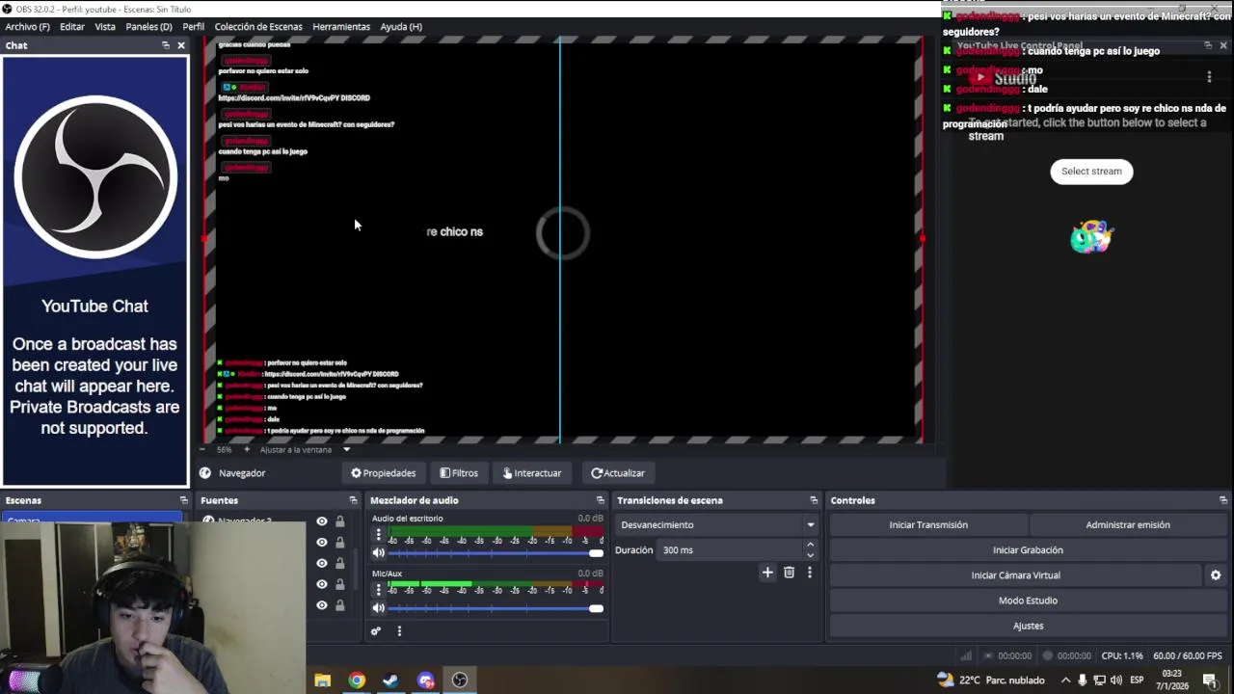1234x694 pixels.
Task: Click Administrar emisión
Action: click(1128, 525)
